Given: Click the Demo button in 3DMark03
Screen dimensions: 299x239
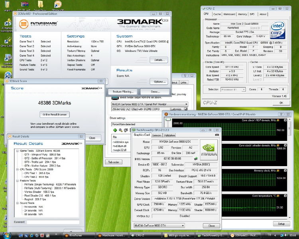Looking at the screenshot, I should pos(155,92).
